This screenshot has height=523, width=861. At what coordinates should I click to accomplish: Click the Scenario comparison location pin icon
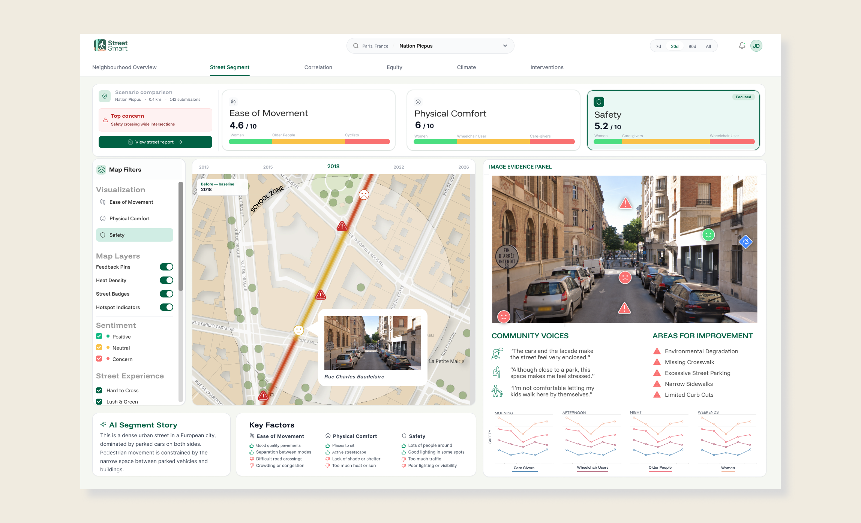(105, 96)
